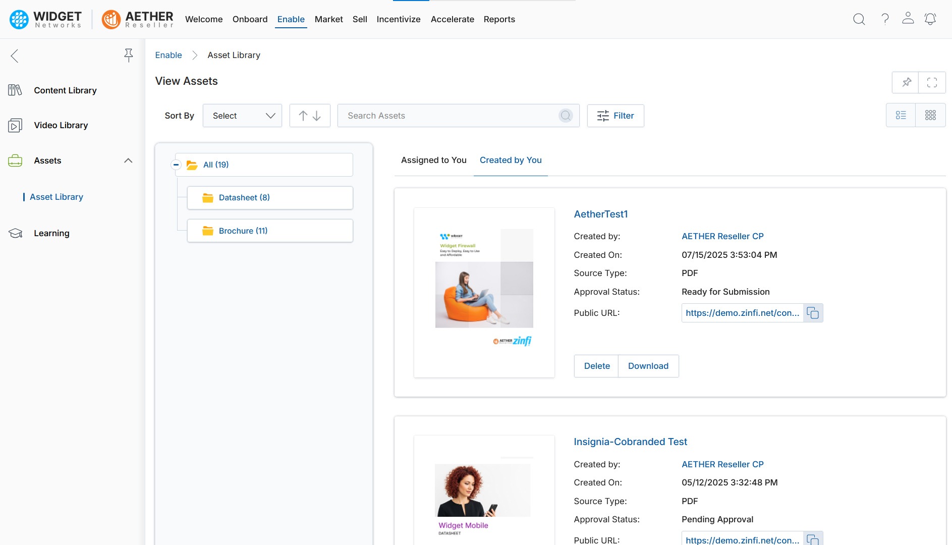
Task: Collapse the All (19) folder tree
Action: click(176, 165)
